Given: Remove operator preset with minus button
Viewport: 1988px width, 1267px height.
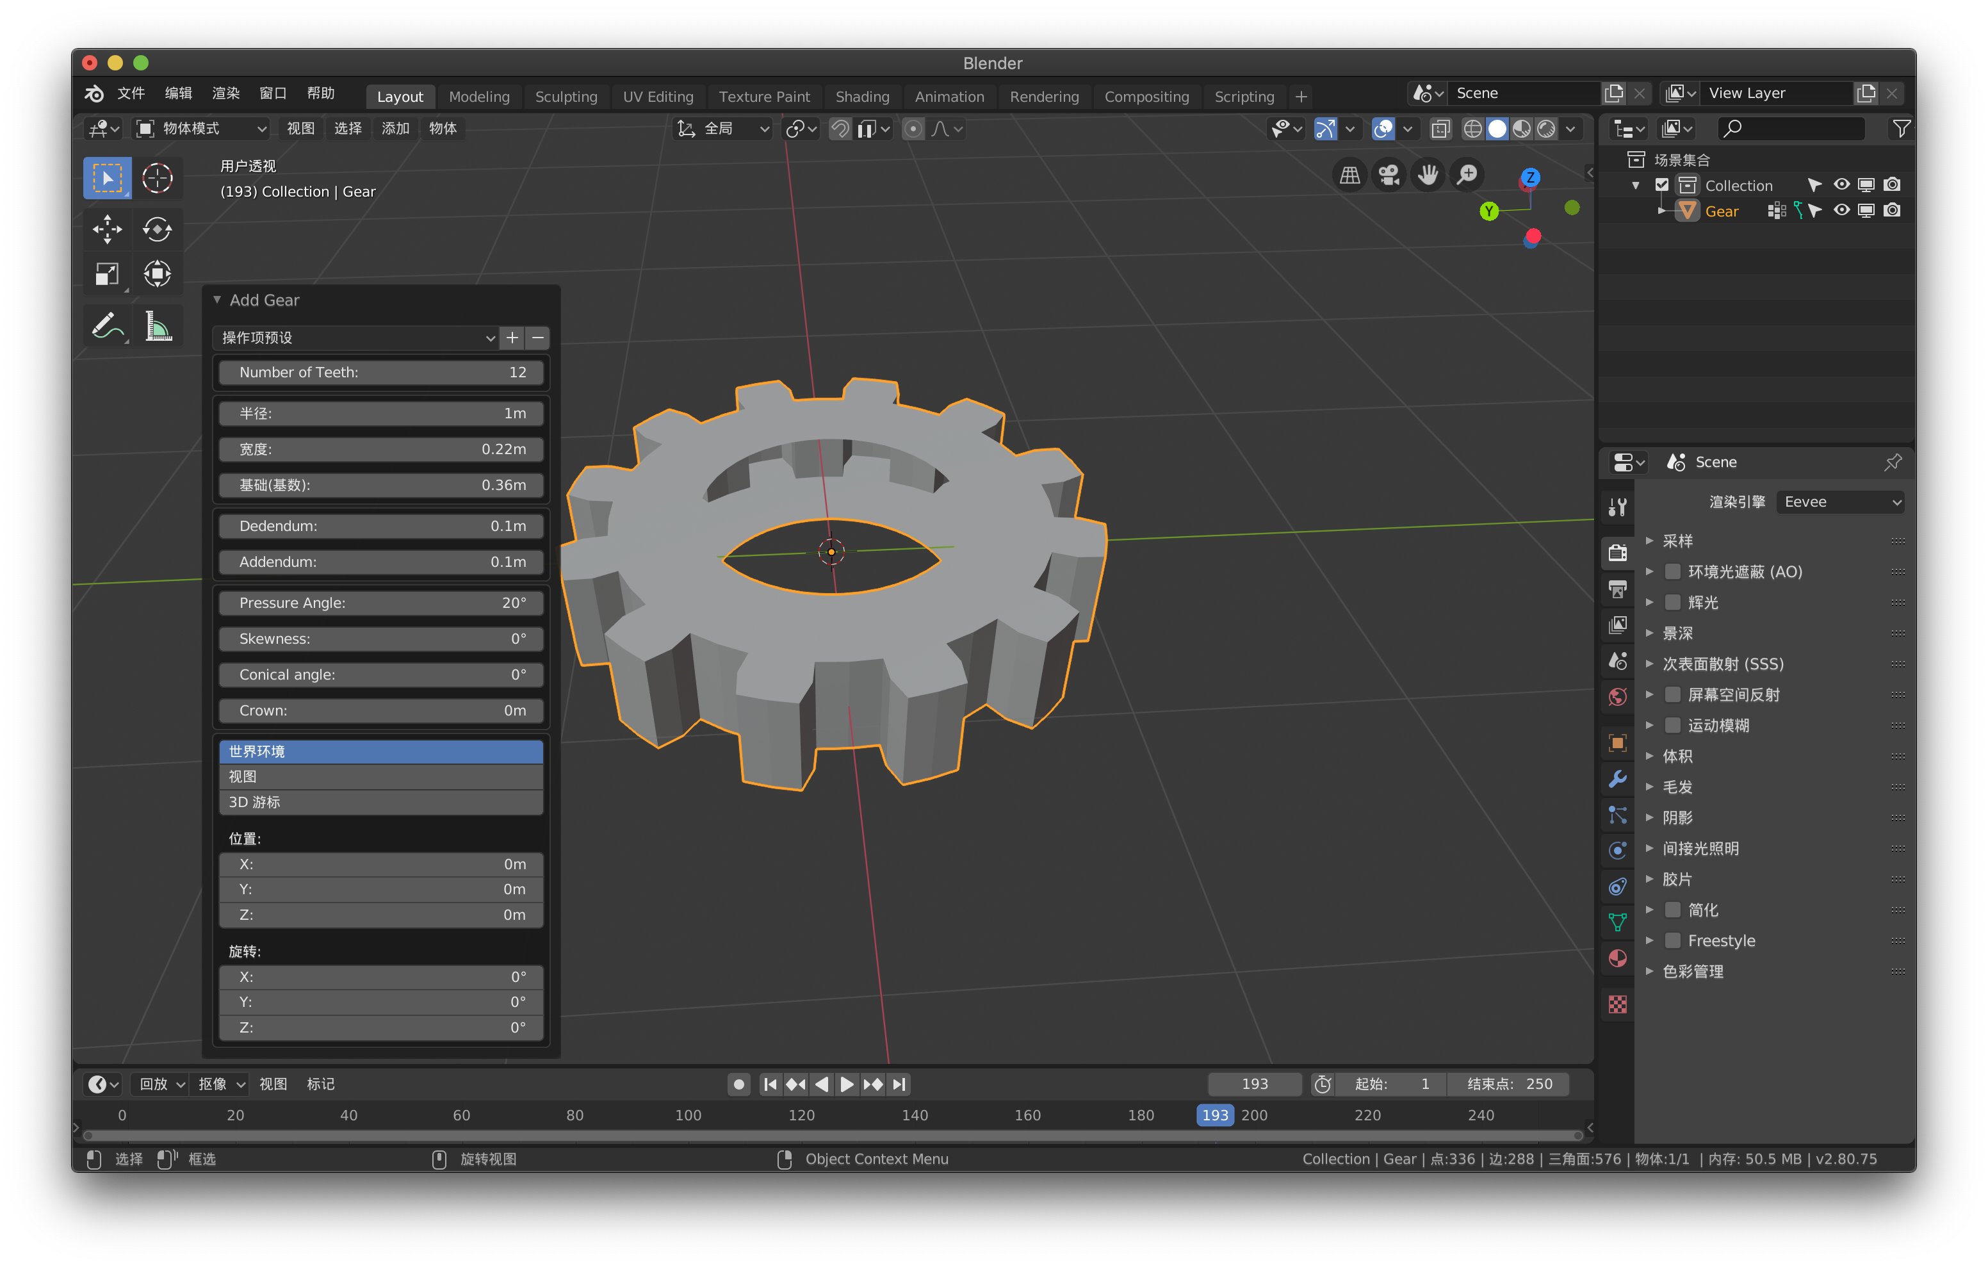Looking at the screenshot, I should point(537,337).
